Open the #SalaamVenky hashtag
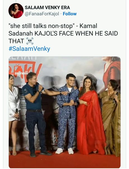Viewport: 129px width, 169px height. [29, 49]
